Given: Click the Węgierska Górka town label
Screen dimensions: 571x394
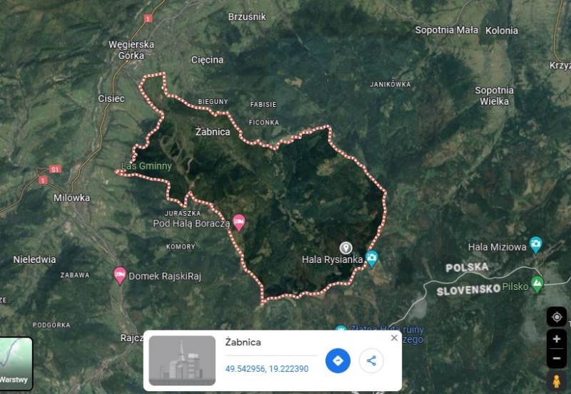Looking at the screenshot, I should (131, 50).
